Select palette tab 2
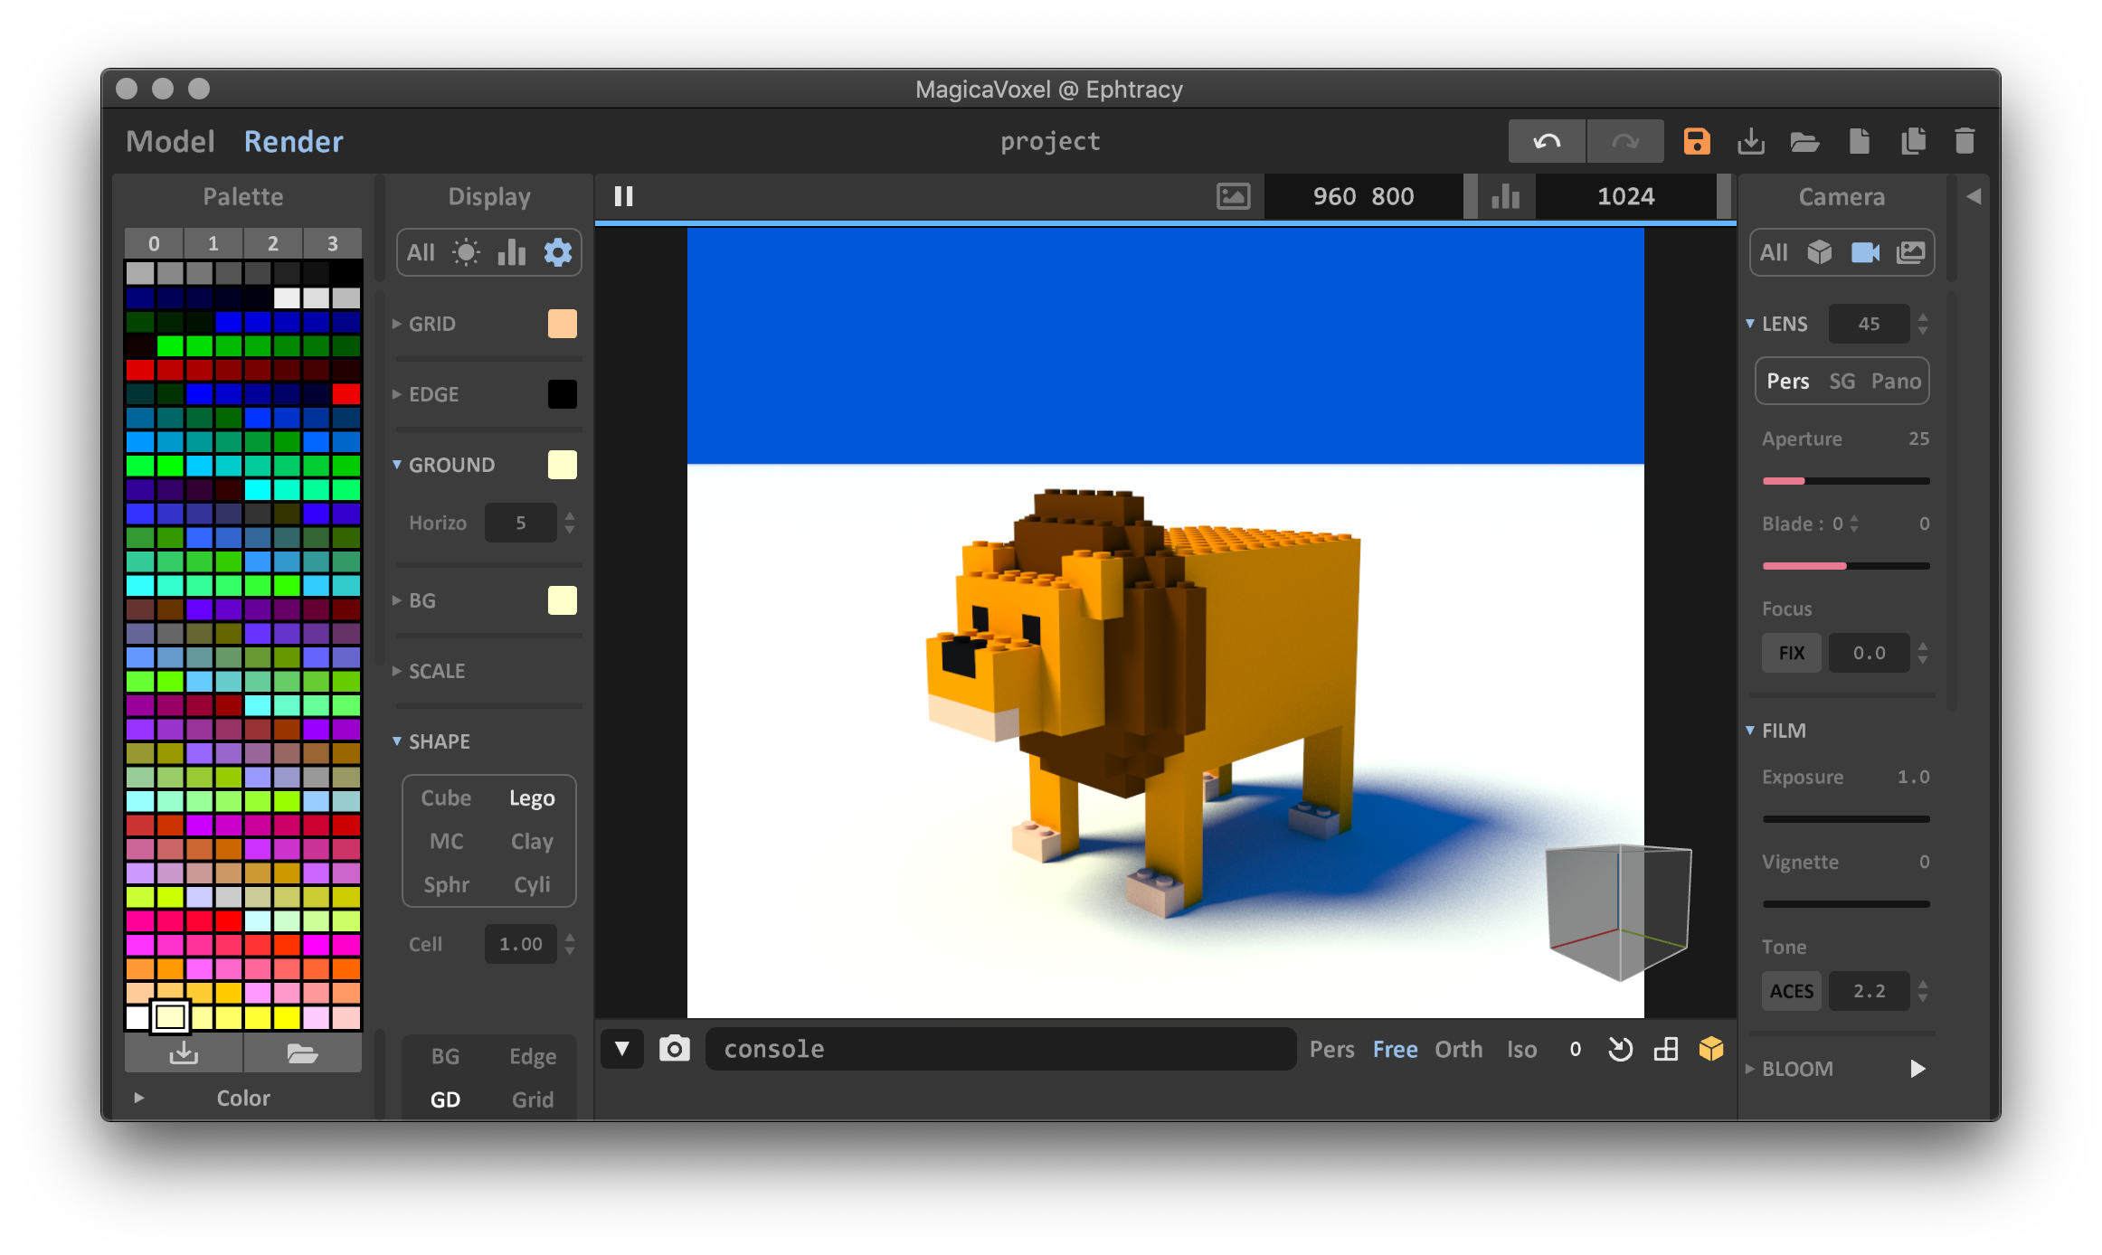The height and width of the screenshot is (1255, 2102). coord(272,242)
